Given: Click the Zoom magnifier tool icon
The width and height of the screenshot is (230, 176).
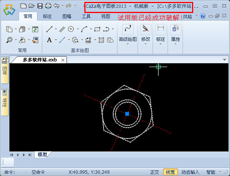Looking at the screenshot, I should [9, 39].
